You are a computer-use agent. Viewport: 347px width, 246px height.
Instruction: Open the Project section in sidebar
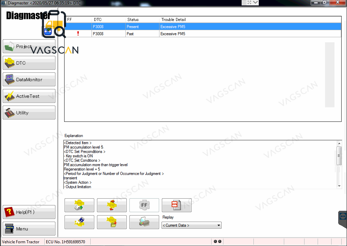click(x=29, y=46)
